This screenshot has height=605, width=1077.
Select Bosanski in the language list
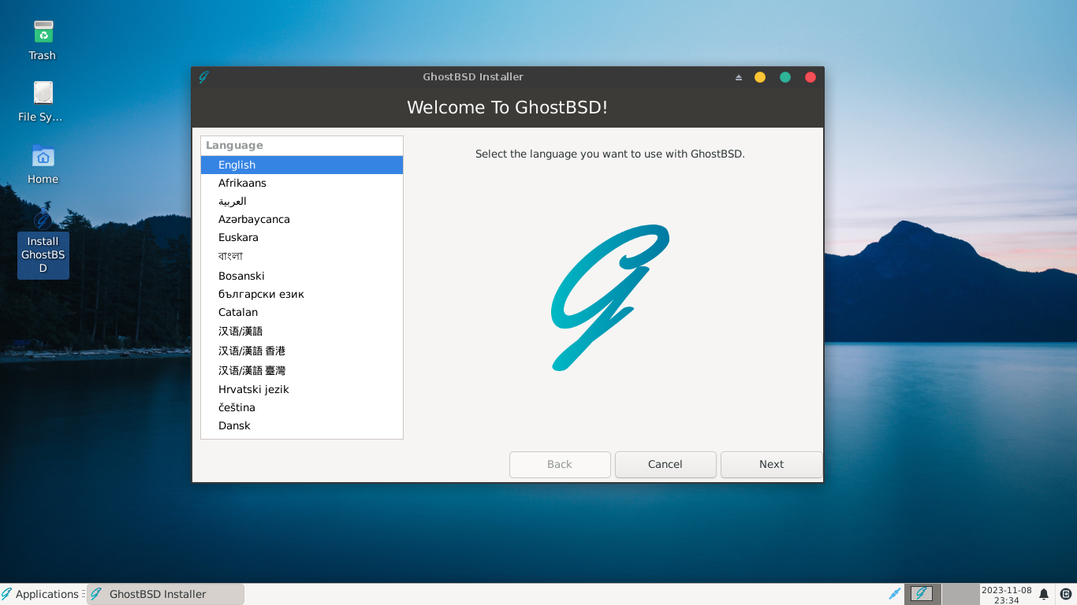point(302,276)
